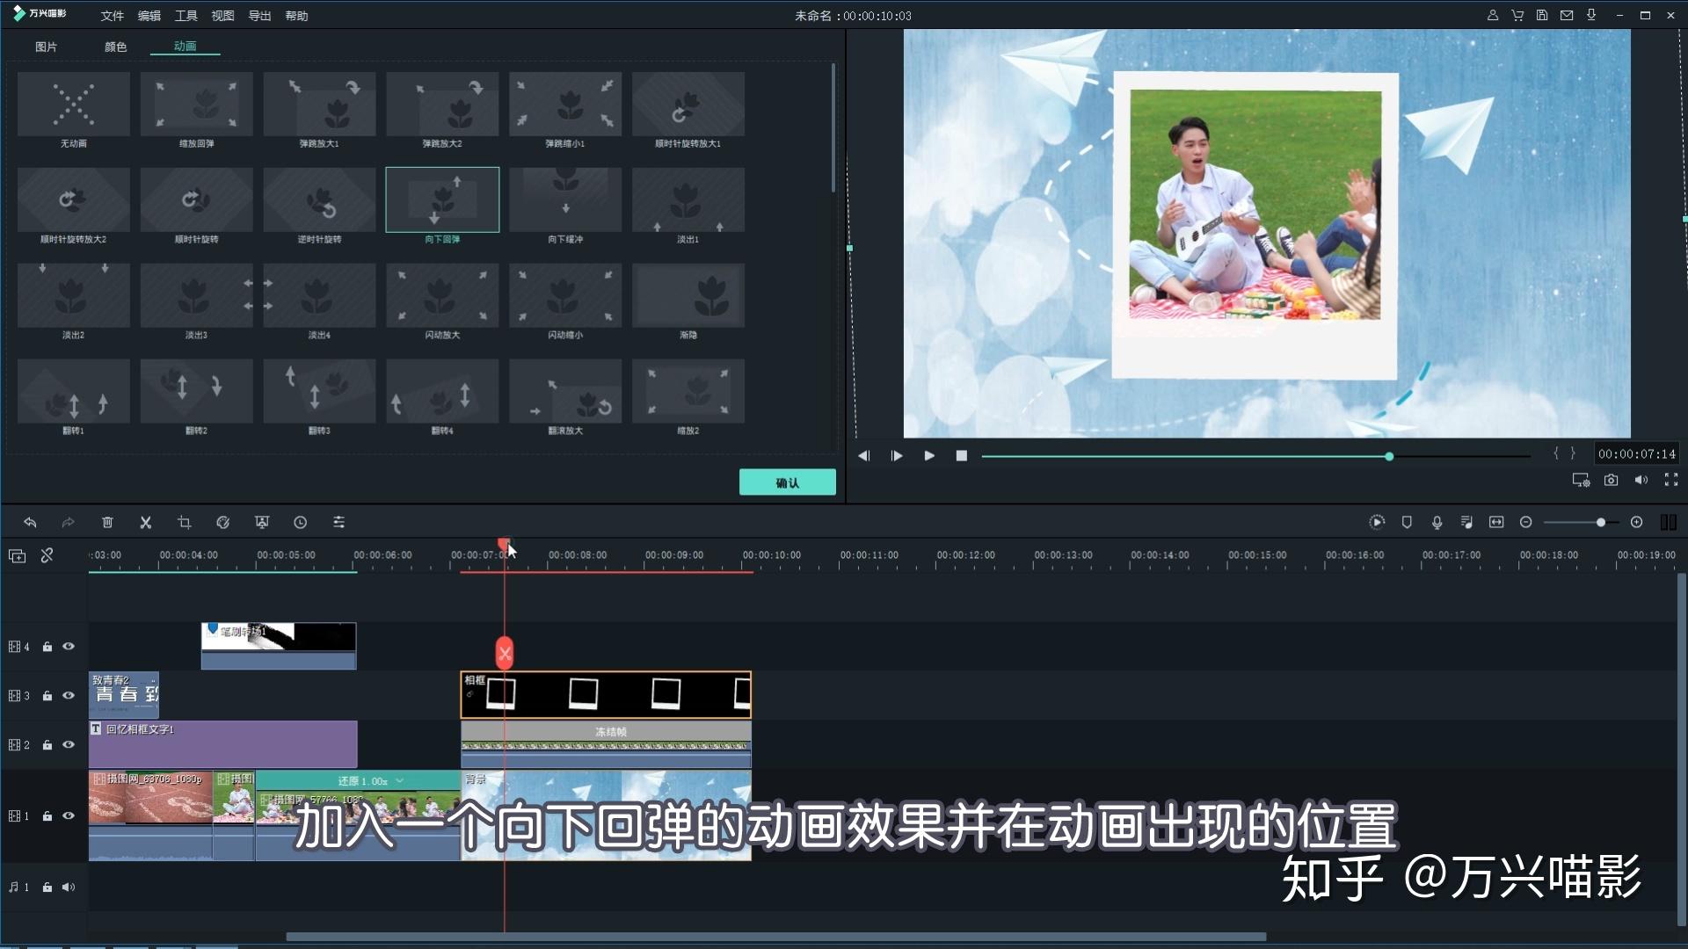Open the speed/duration clock tool
Viewport: 1688px width, 949px height.
[300, 522]
